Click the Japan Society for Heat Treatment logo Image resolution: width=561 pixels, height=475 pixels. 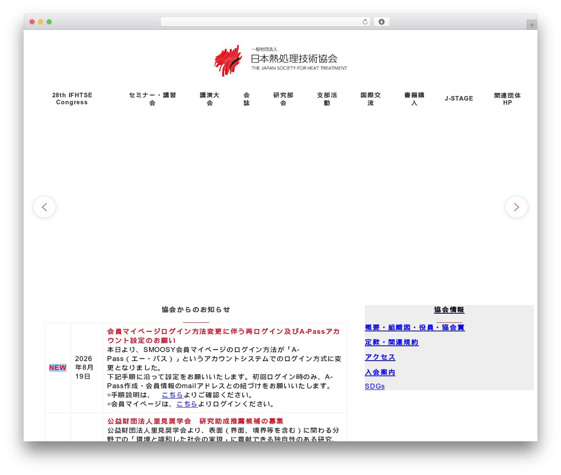(280, 60)
